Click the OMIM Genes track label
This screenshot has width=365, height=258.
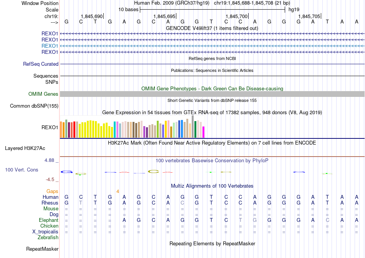(43, 94)
